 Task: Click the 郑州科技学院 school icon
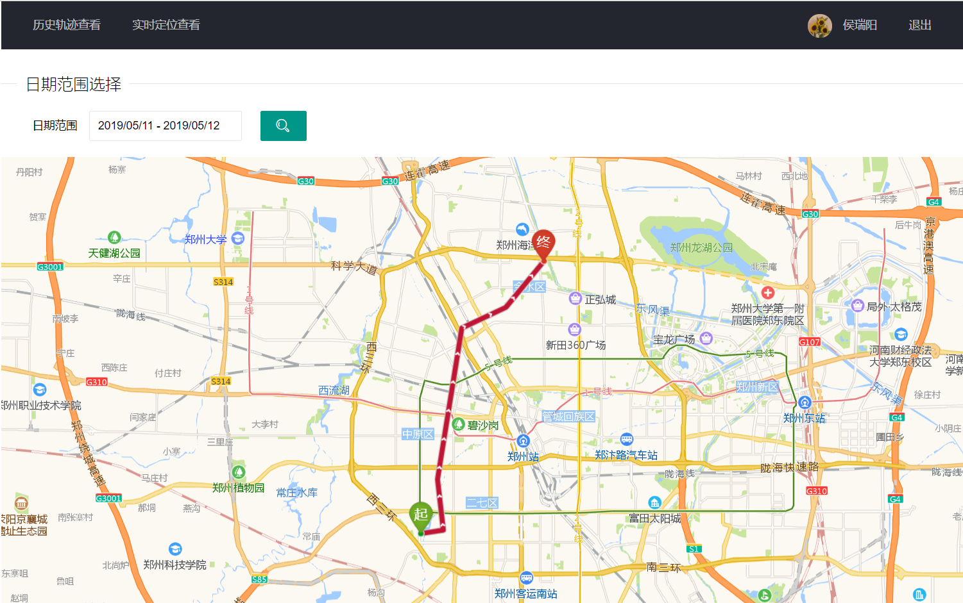175,549
